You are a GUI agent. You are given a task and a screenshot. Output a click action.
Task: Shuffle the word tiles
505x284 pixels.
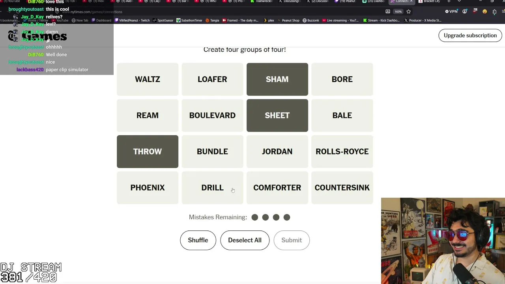coord(198,240)
